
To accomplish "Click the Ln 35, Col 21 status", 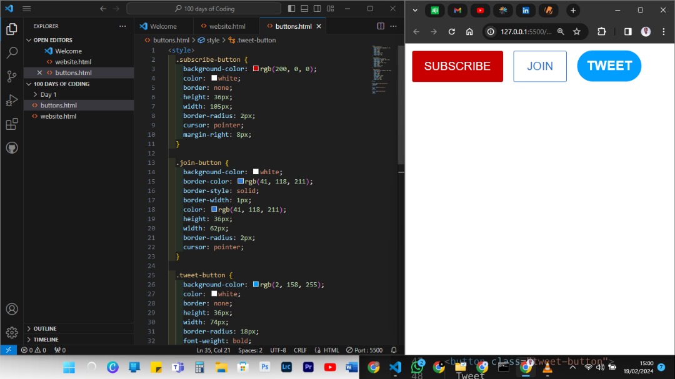I will tap(214, 350).
